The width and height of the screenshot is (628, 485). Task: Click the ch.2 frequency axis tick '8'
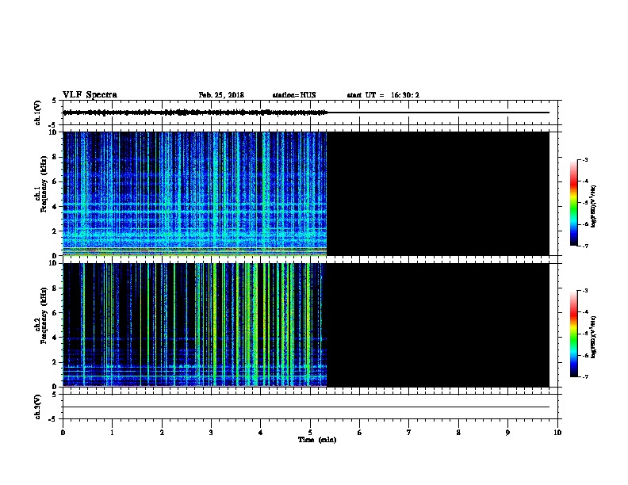[55, 288]
